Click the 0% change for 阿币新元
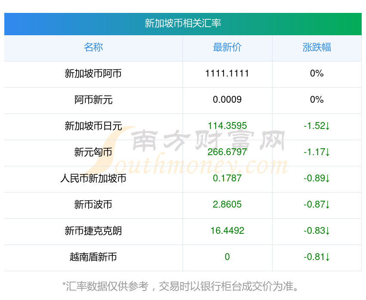 (317, 100)
